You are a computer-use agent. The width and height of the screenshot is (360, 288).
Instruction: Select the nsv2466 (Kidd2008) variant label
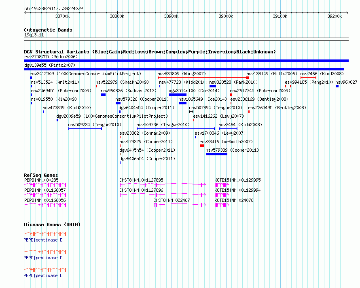pos(322,74)
